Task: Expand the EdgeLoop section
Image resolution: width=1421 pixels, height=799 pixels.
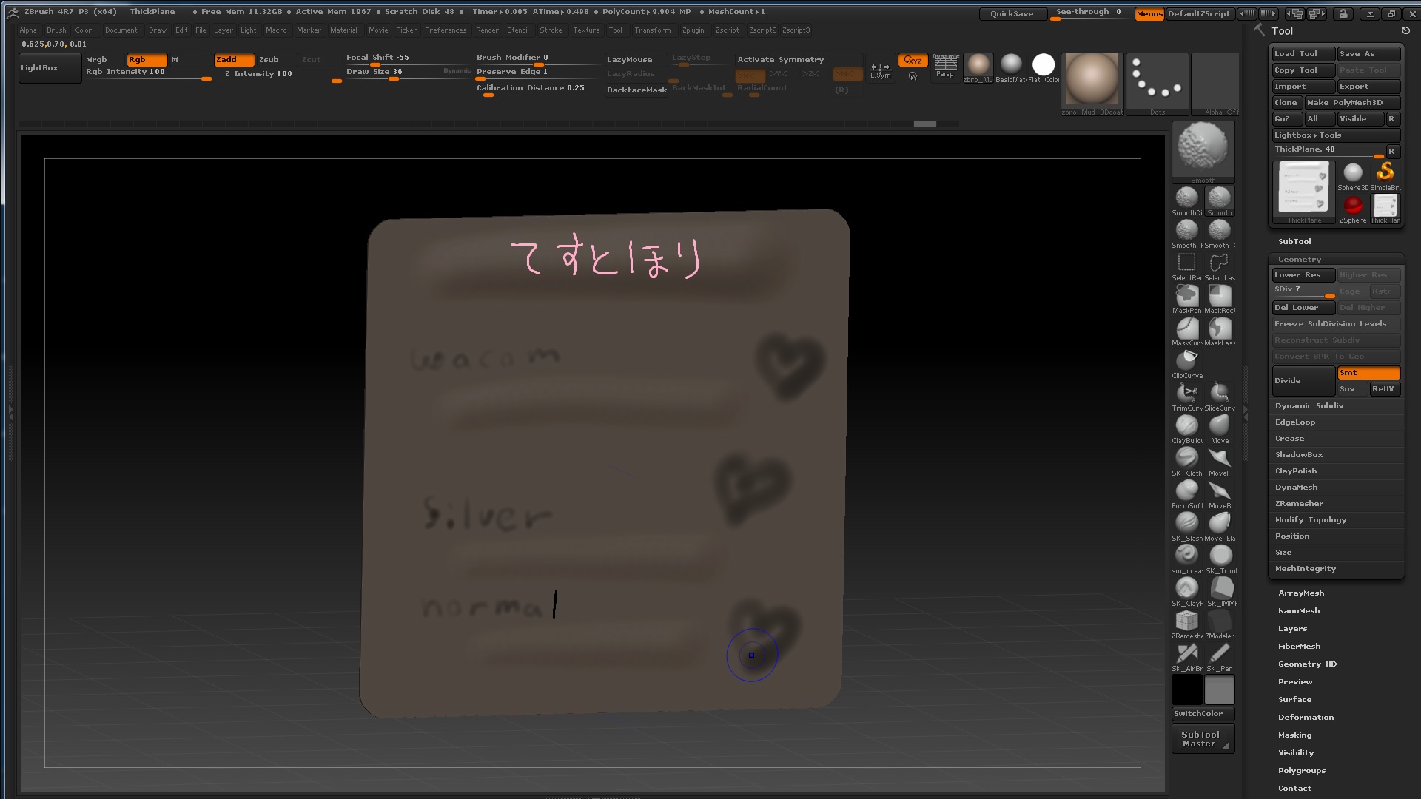Action: pyautogui.click(x=1295, y=422)
